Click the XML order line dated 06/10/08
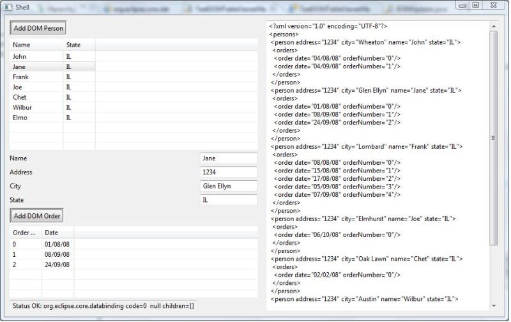This screenshot has width=511, height=322. point(337,234)
